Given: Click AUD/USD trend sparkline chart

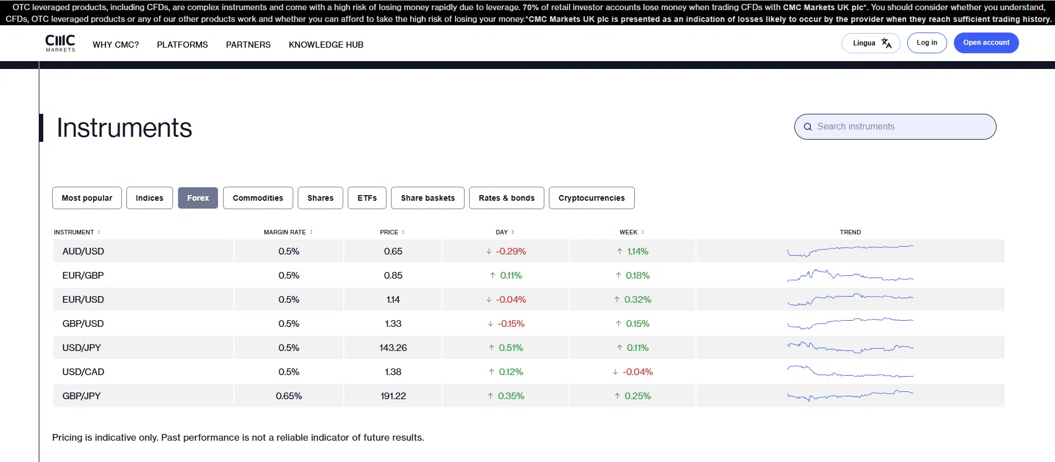Looking at the screenshot, I should pos(850,251).
